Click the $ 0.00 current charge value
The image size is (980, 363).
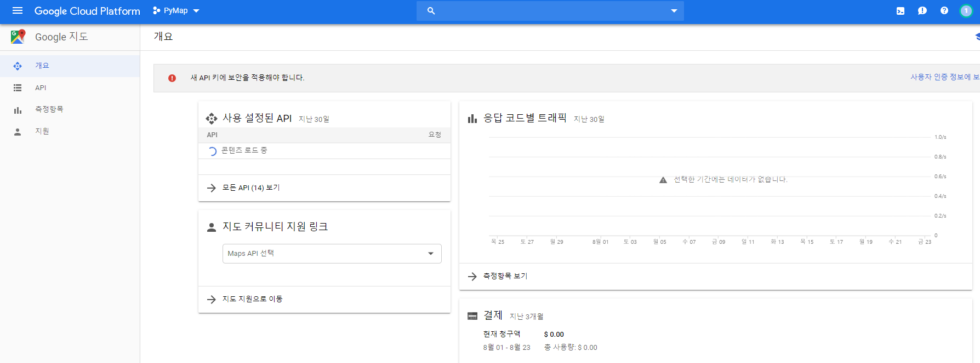pyautogui.click(x=554, y=335)
